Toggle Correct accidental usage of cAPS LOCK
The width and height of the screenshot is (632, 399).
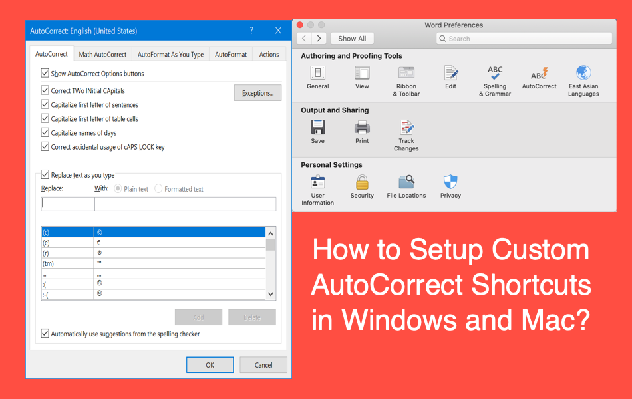point(45,146)
